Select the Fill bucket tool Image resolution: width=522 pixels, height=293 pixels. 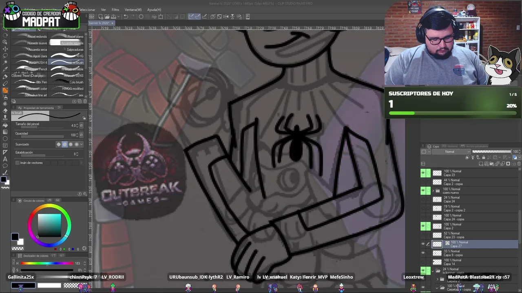[x=5, y=125]
